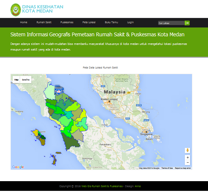208x192 pixels.
Task: Click the Peta Data Lokasi Rumah Sakit heading
Action: [100, 67]
